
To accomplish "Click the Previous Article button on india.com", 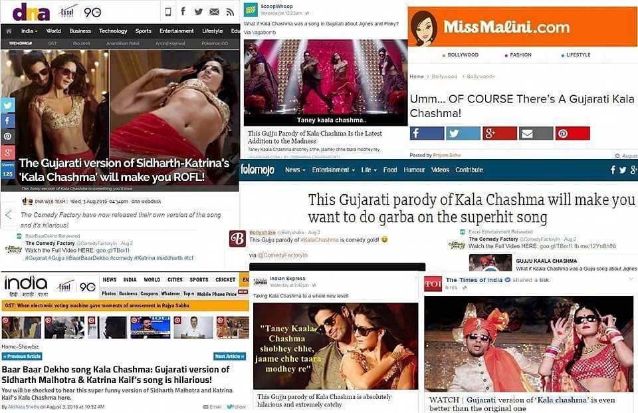I will click(x=22, y=356).
